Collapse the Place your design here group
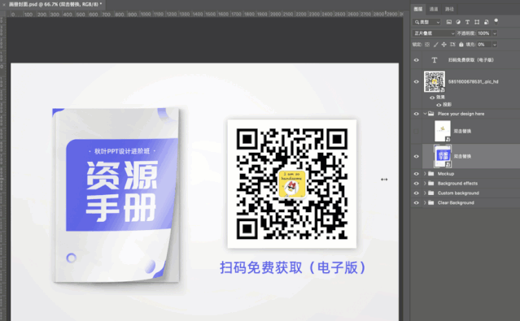This screenshot has width=520, height=321. pyautogui.click(x=425, y=114)
